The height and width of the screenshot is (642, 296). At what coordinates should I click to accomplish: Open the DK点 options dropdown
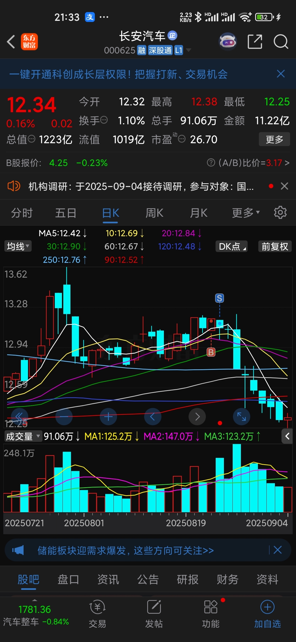[232, 246]
